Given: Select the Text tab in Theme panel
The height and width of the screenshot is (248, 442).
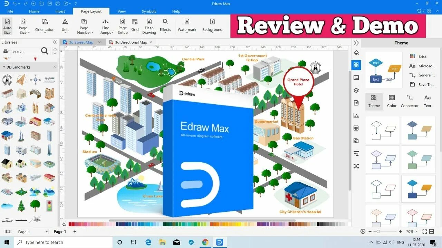Looking at the screenshot, I should pyautogui.click(x=427, y=102).
